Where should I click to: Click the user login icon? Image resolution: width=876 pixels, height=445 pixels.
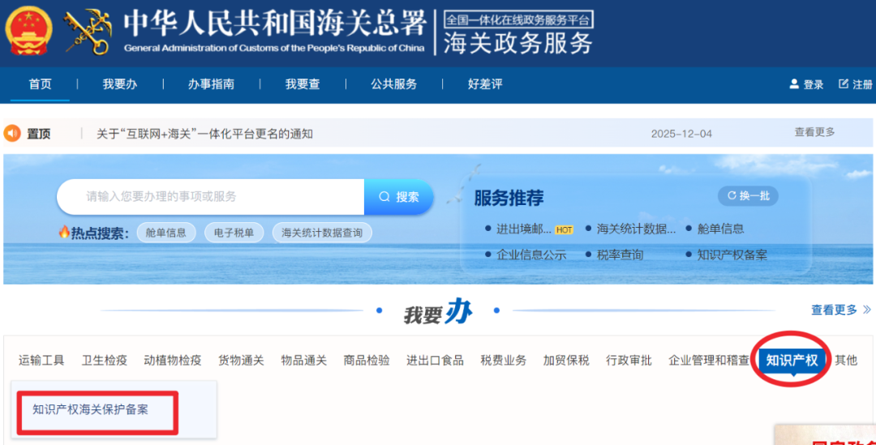tap(794, 84)
